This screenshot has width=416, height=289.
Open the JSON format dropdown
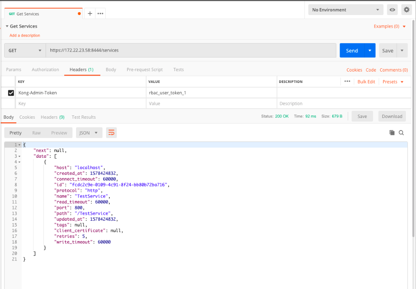tap(89, 133)
